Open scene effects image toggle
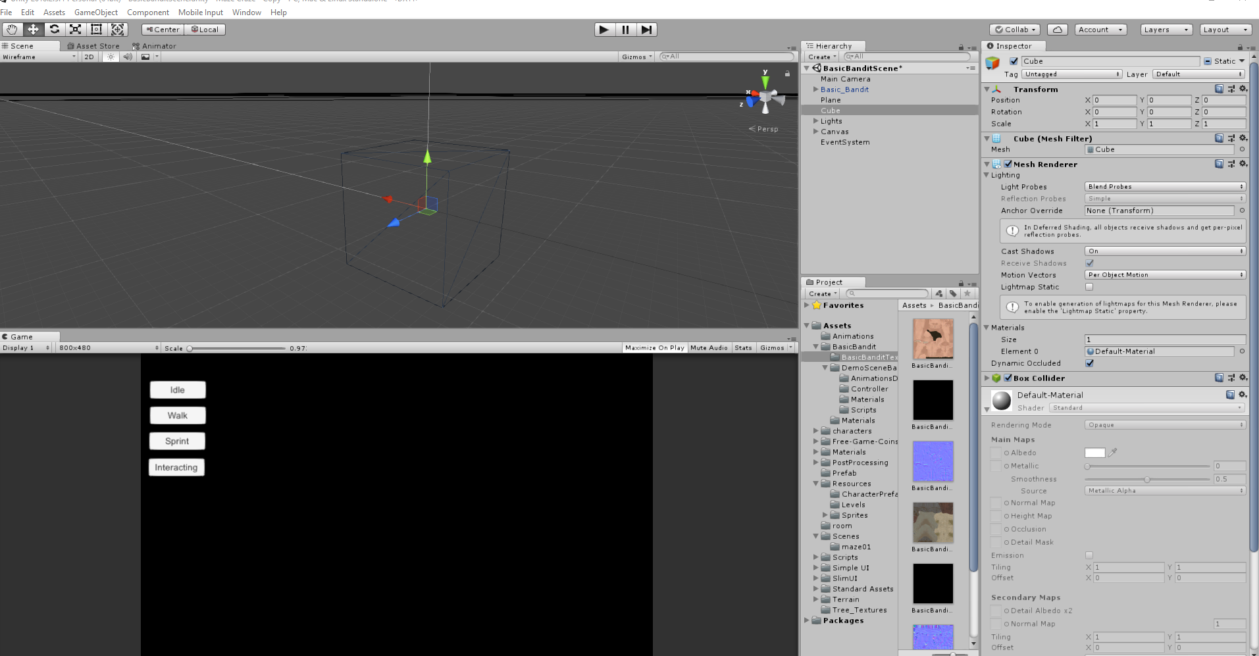This screenshot has height=656, width=1259. coord(145,57)
